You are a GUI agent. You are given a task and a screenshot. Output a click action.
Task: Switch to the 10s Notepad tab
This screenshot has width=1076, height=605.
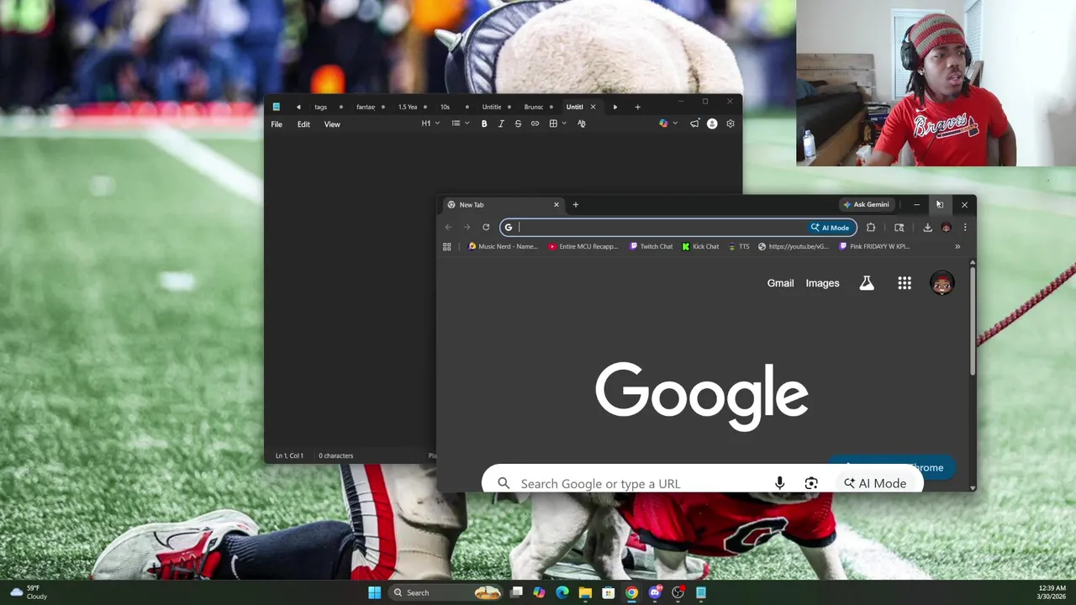pos(445,107)
